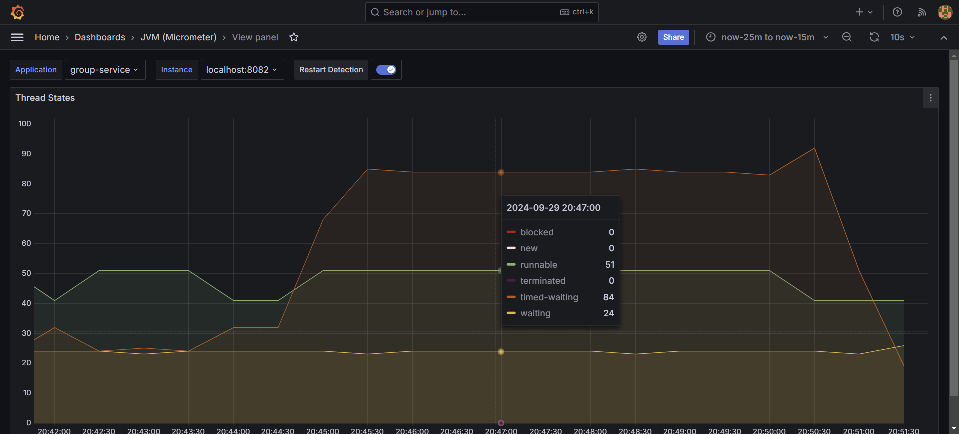This screenshot has width=959, height=434.
Task: Expand the new item dropdown arrow
Action: pyautogui.click(x=870, y=12)
